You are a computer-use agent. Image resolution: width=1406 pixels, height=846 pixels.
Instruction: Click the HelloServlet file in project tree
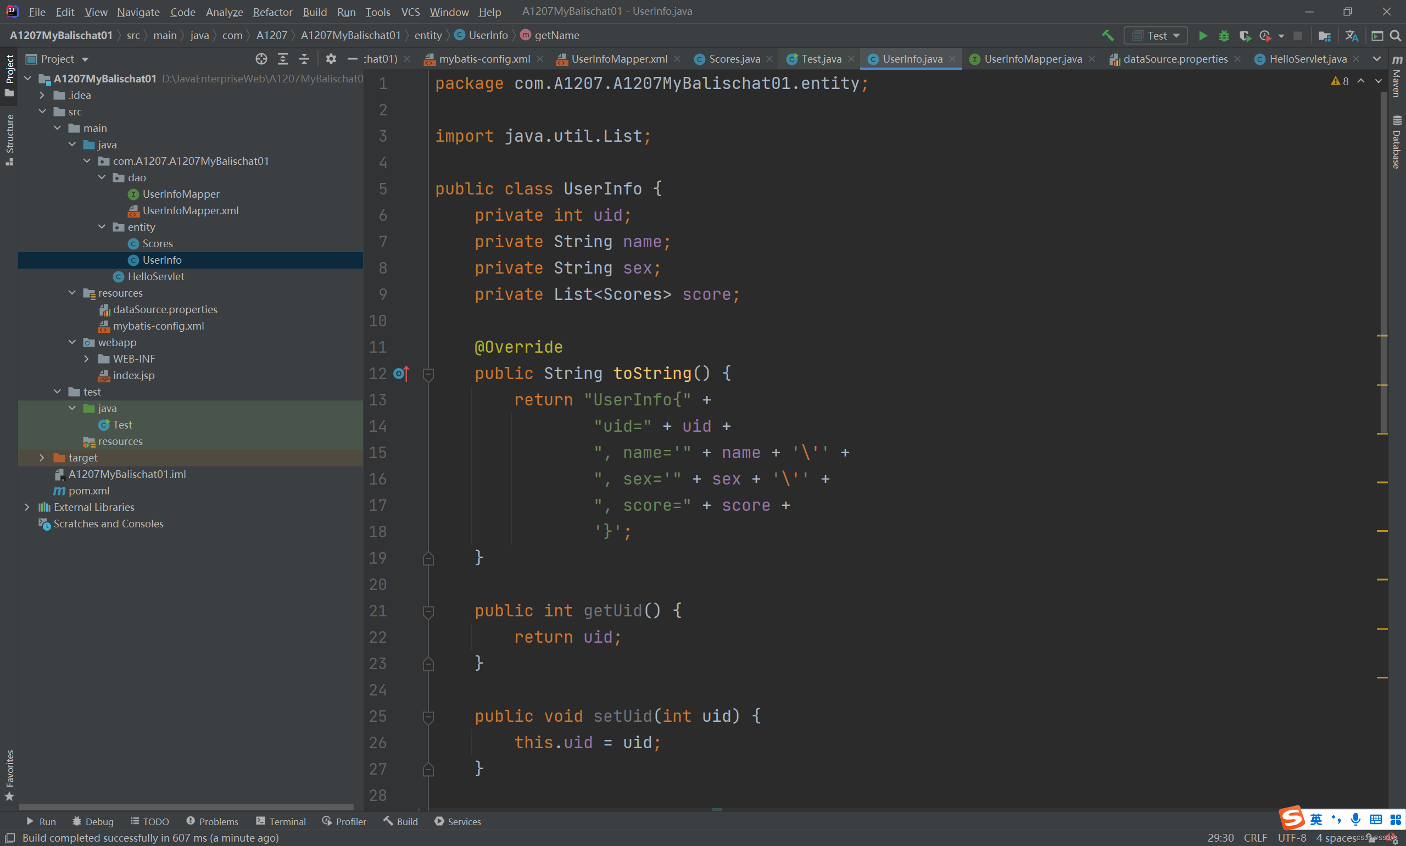coord(155,276)
